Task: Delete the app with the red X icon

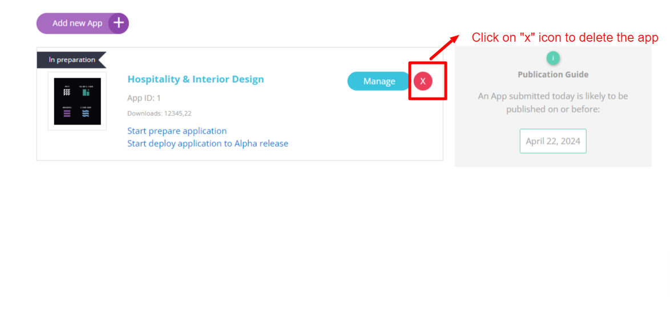Action: point(423,81)
